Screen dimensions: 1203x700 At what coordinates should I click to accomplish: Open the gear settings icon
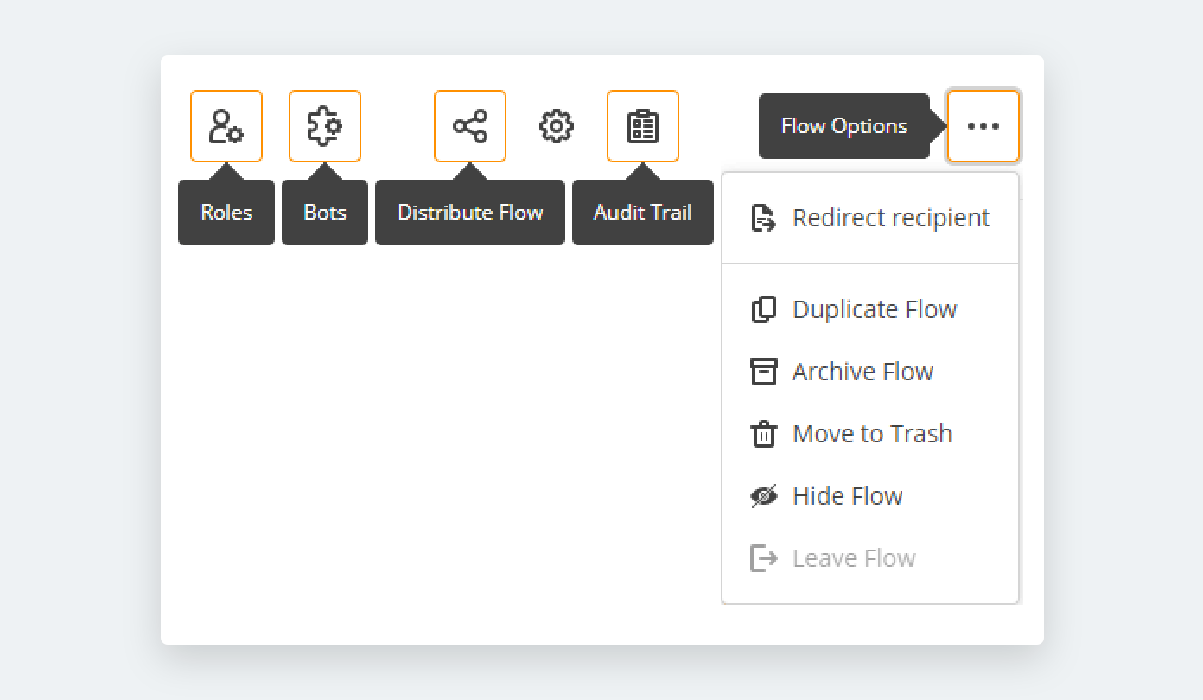[557, 126]
